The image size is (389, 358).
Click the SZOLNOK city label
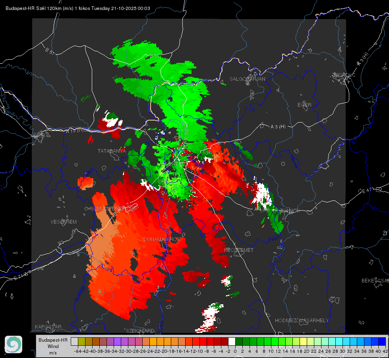coord(289,211)
